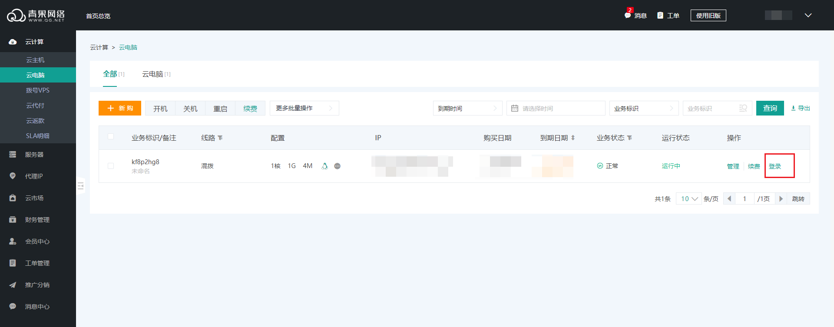Screen dimensions: 834x327
Task: Click the 登录 link in operations column
Action: coord(775,166)
